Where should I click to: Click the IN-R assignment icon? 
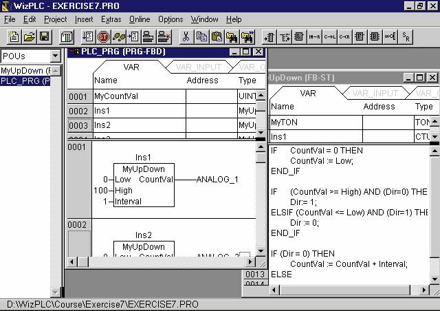tap(315, 36)
